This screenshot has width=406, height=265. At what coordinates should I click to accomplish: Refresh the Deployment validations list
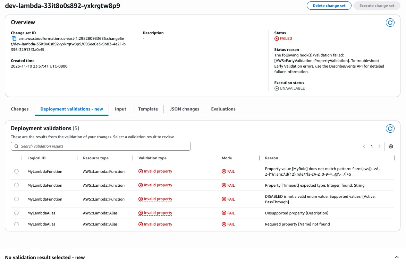390,129
